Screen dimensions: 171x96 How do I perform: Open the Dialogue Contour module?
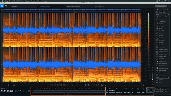coord(162,50)
